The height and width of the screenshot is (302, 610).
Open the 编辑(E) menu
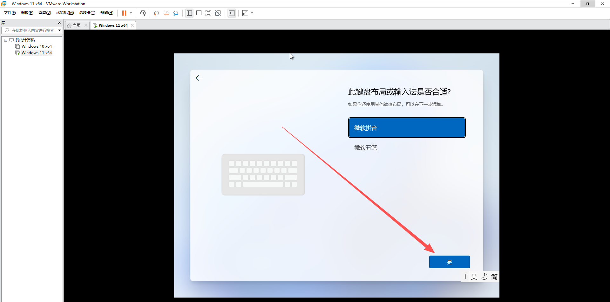coord(27,13)
